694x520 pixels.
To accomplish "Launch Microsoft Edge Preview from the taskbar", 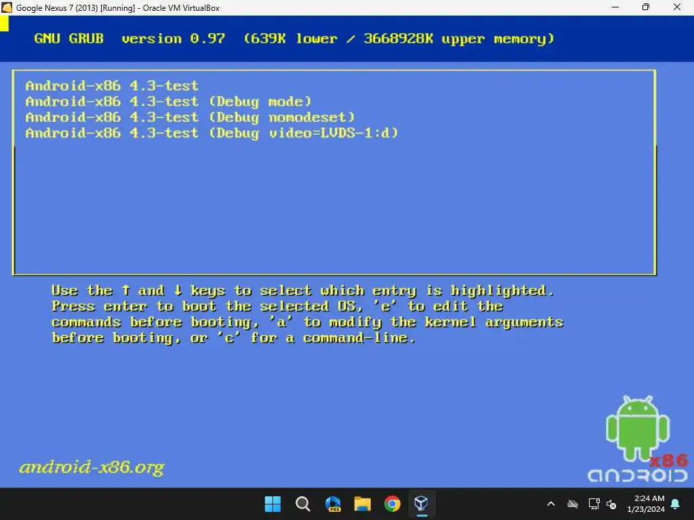I will (333, 504).
